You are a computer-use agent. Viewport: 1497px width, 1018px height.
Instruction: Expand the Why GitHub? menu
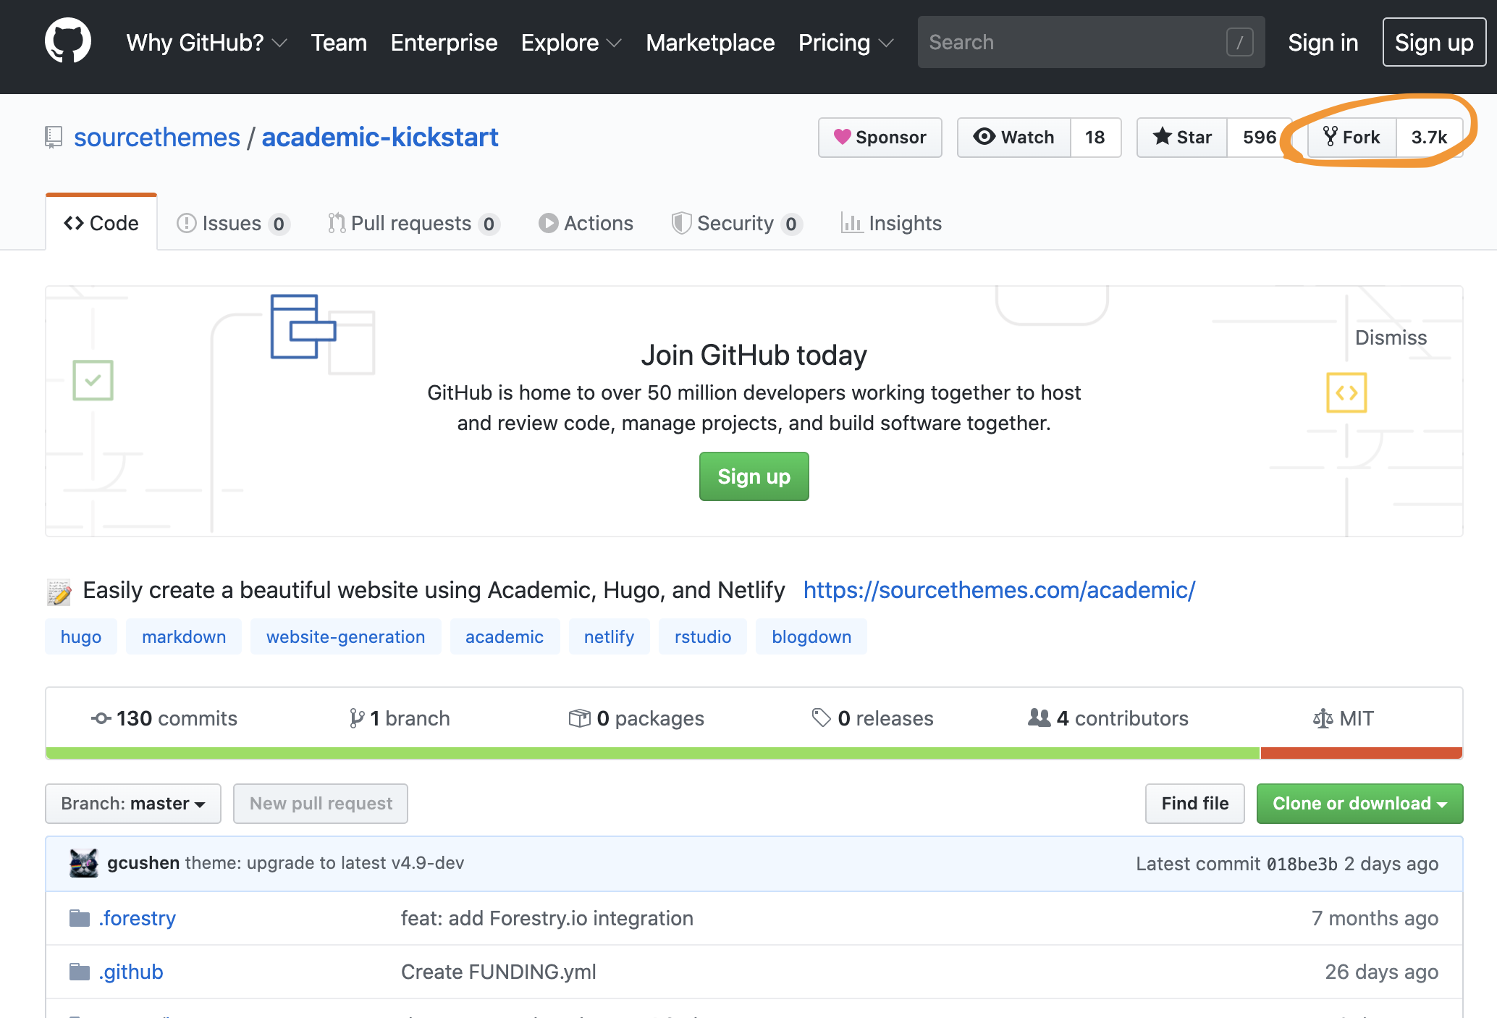point(206,43)
